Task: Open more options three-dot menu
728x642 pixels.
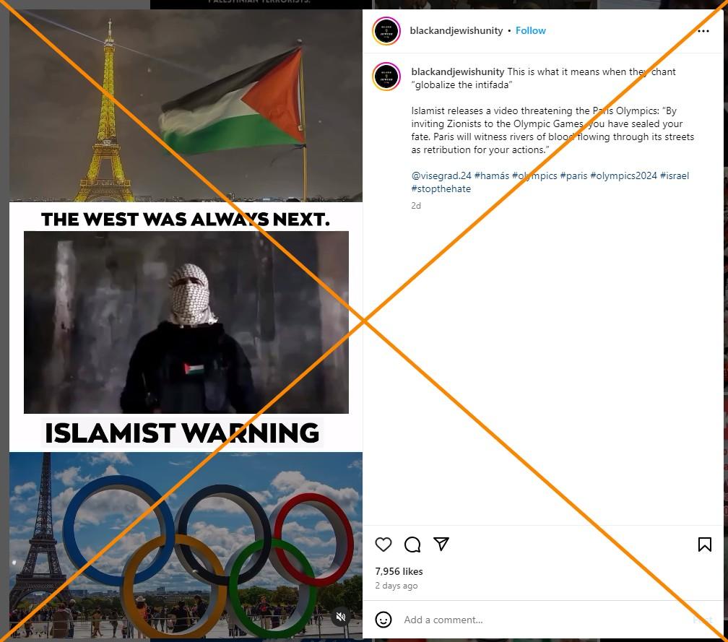Action: (703, 30)
